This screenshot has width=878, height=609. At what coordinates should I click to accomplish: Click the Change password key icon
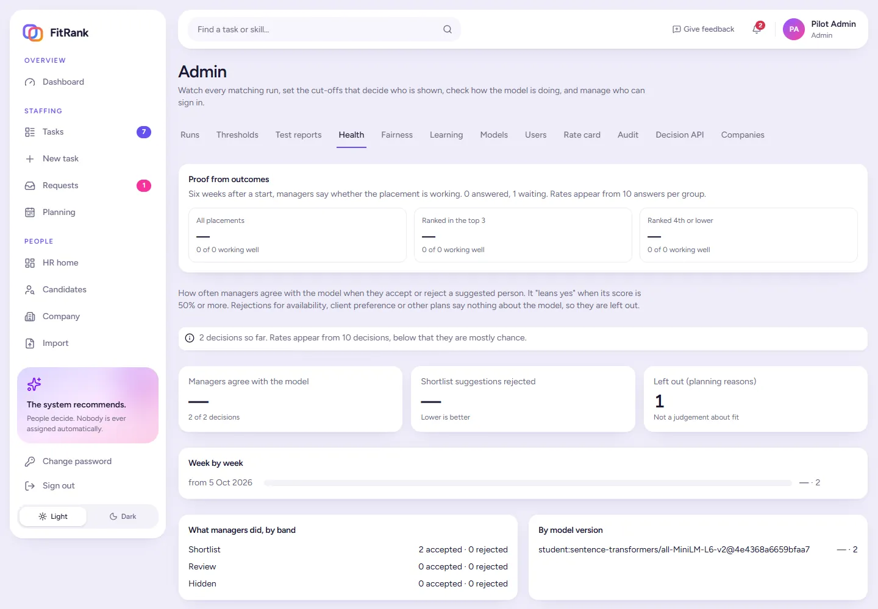tap(30, 462)
